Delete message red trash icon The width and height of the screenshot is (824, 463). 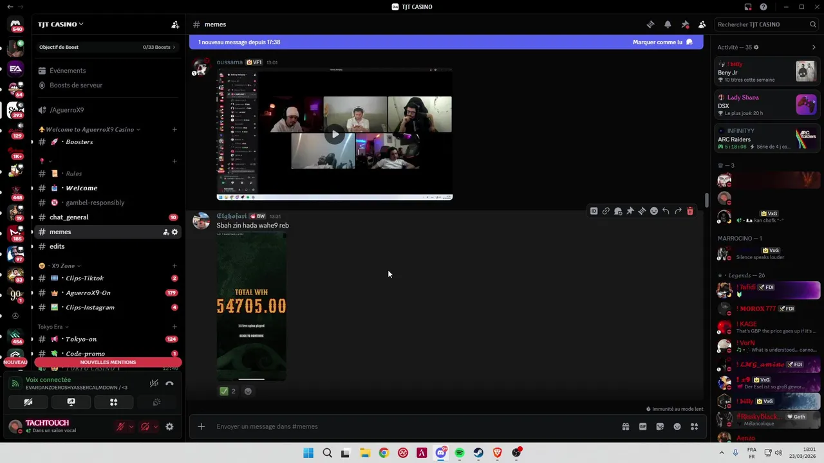690,211
